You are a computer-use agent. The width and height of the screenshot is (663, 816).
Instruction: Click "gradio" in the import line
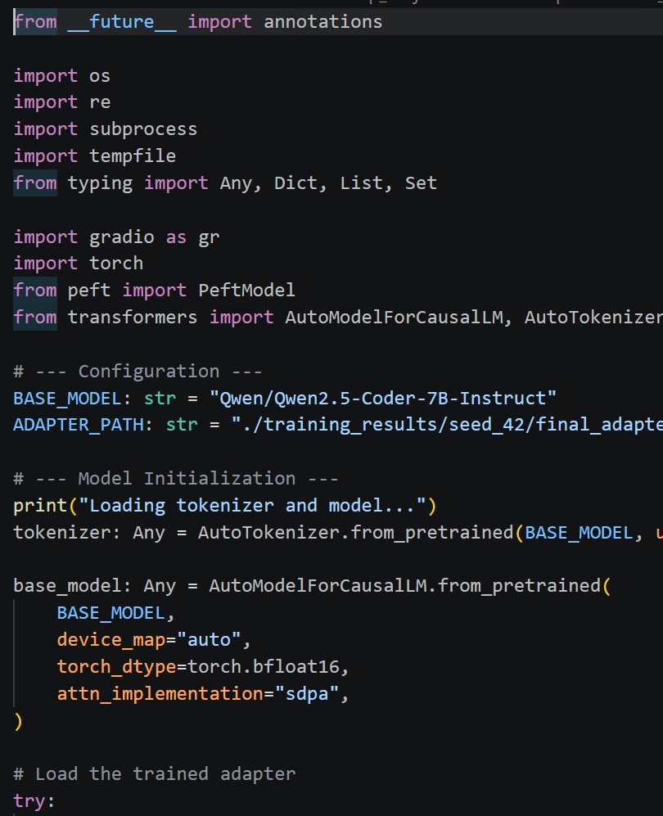click(122, 237)
